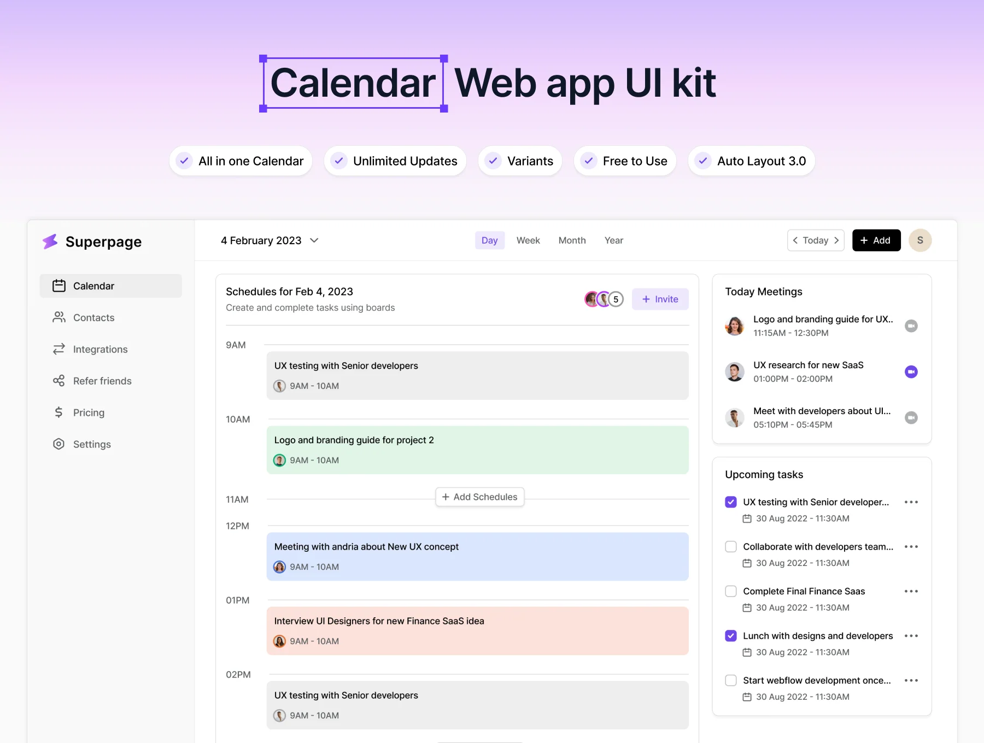
Task: Open the 9AM UX testing with Senior developers event
Action: tap(477, 375)
